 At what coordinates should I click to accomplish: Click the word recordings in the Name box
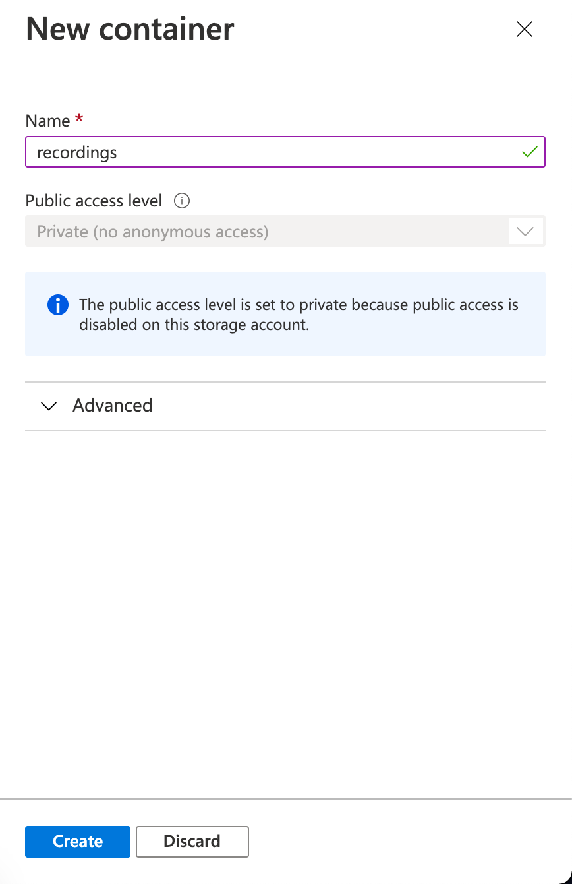[x=77, y=153]
